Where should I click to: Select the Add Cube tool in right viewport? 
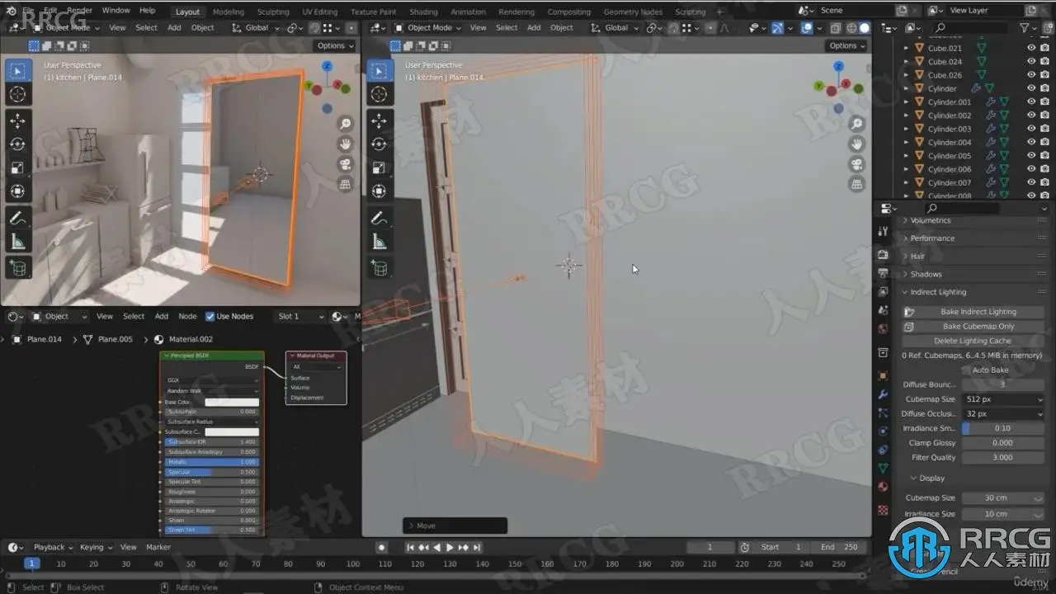[379, 268]
